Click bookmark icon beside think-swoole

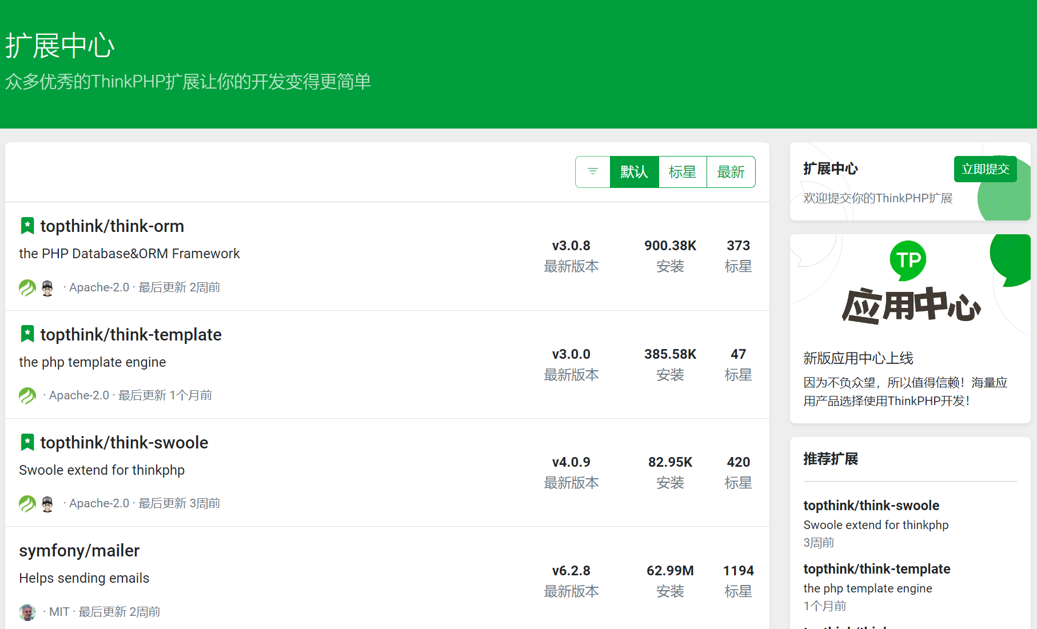point(27,442)
